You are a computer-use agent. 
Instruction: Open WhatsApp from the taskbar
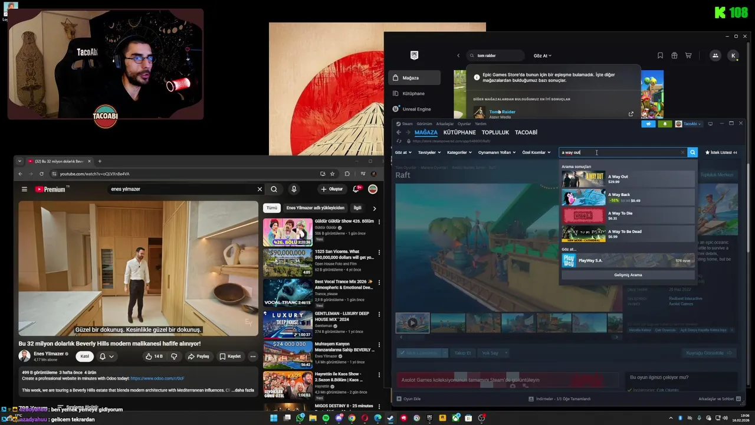[300, 418]
